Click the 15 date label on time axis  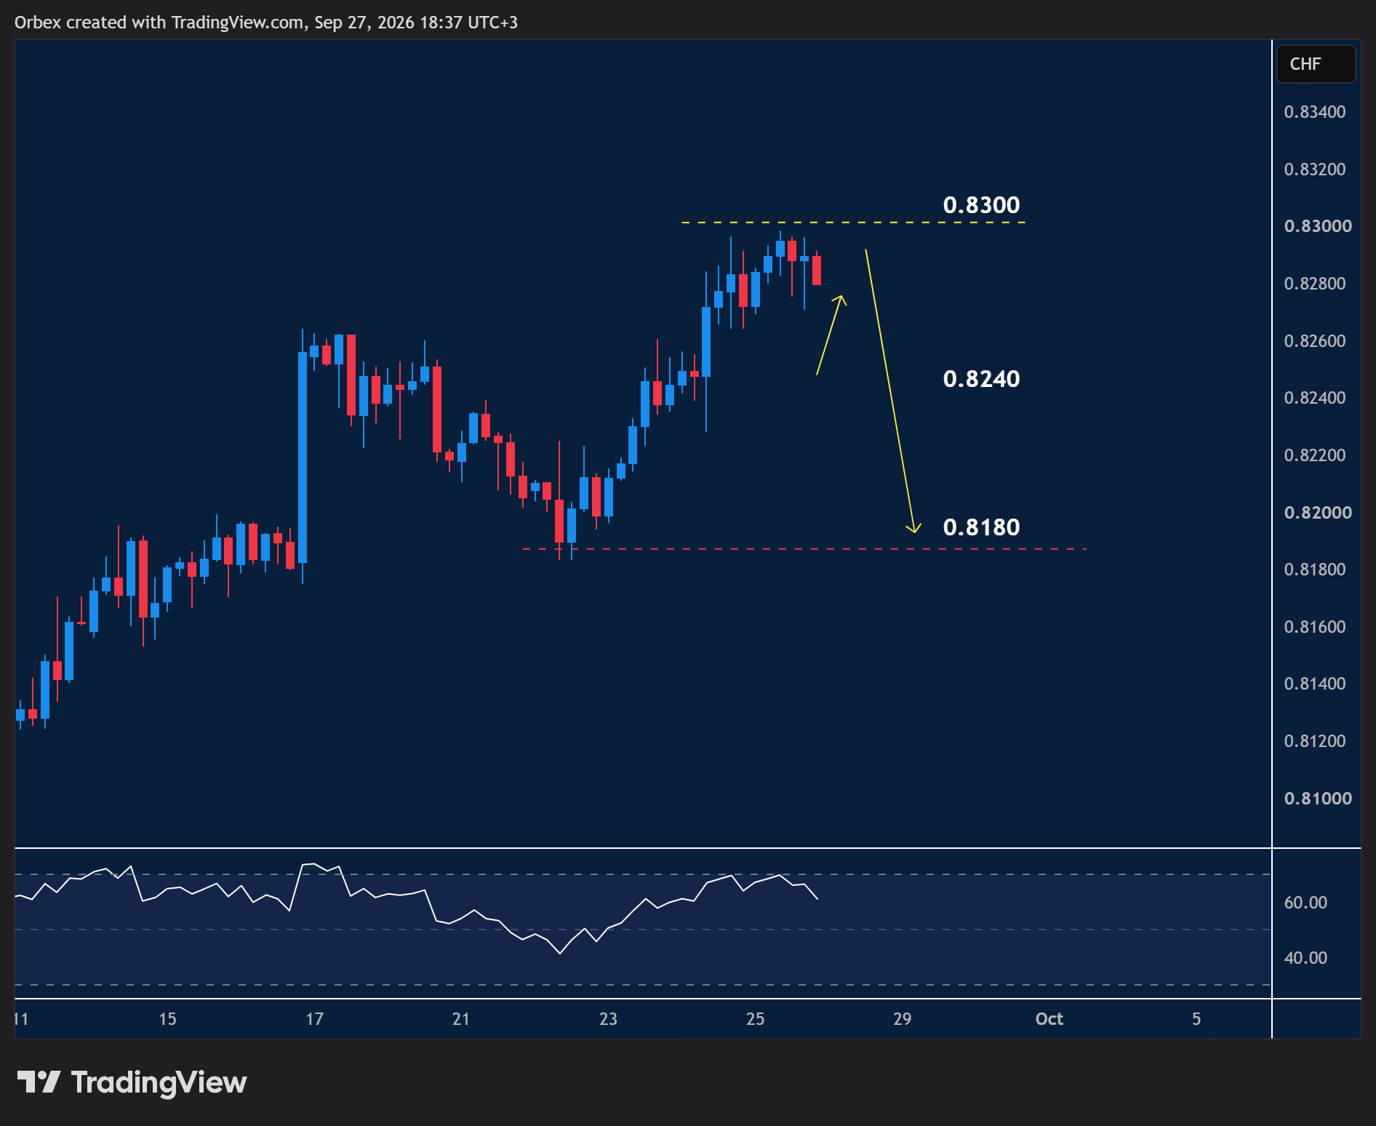click(x=167, y=1019)
